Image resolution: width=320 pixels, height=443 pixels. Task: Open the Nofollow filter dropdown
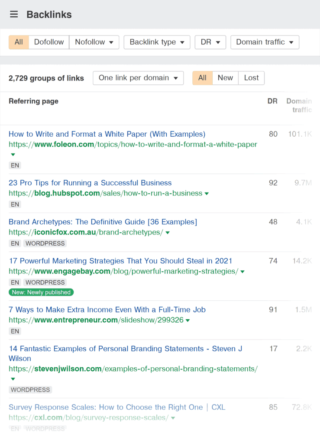click(x=94, y=42)
